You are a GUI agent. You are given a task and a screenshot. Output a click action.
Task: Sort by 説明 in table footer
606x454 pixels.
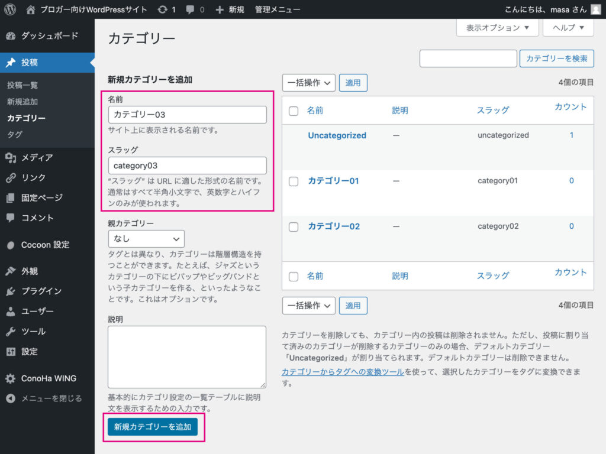point(400,275)
